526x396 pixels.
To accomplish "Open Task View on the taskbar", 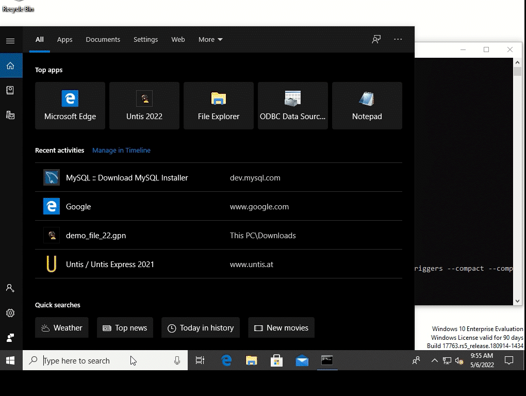I will pos(200,361).
